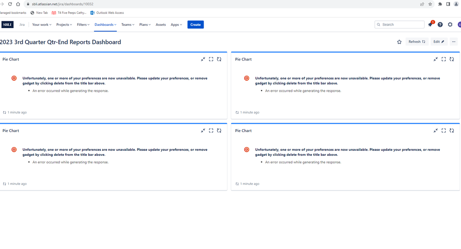This screenshot has height=249, width=461.
Task: Expand the Teams dropdown menu
Action: pos(128,24)
